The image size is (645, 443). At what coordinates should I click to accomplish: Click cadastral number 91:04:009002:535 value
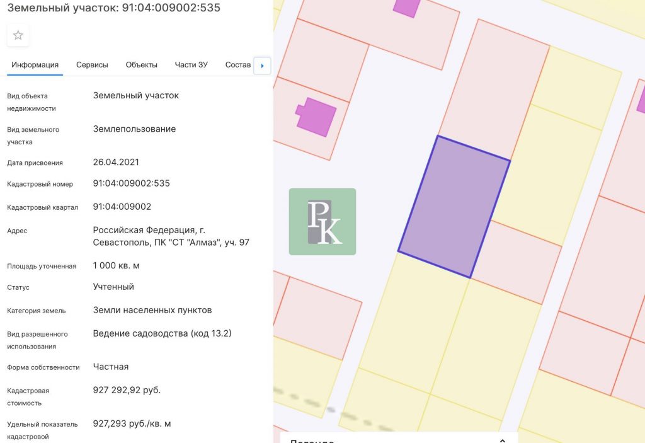click(131, 183)
